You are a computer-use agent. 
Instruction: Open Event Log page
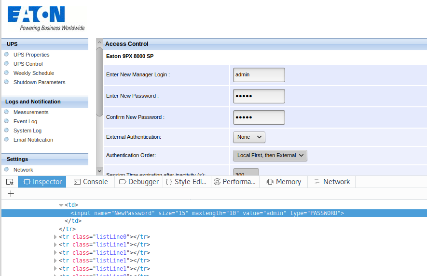[x=25, y=121]
